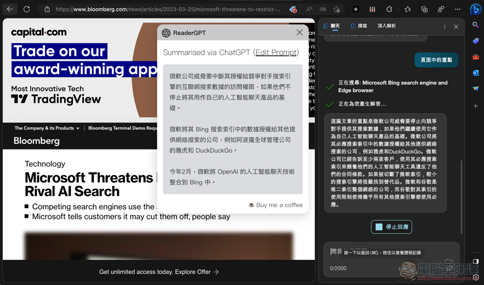The height and width of the screenshot is (285, 484).
Task: Click the Bing chat sidebar logo
Action: tap(475, 9)
